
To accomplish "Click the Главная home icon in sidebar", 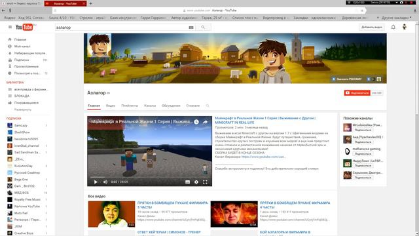I will pos(10,39).
